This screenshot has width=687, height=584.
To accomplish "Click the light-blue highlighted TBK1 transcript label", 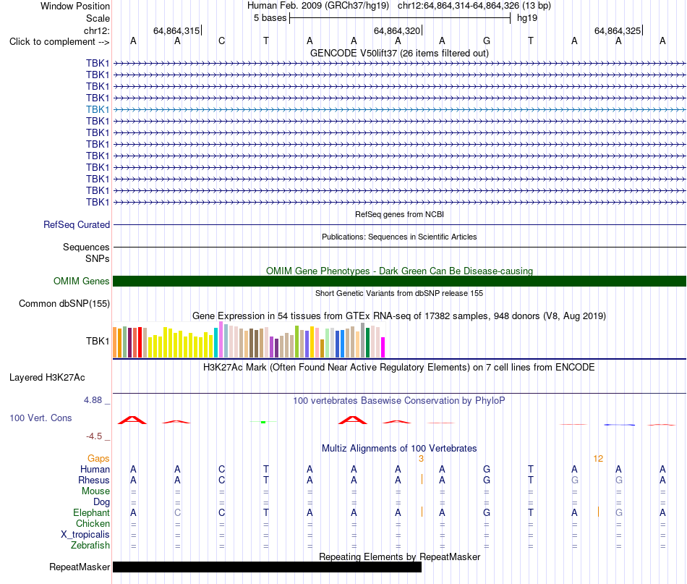I will pos(98,109).
